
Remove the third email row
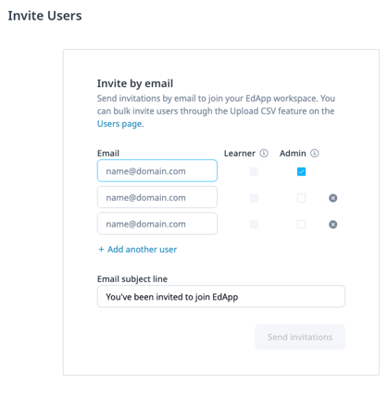[332, 225]
